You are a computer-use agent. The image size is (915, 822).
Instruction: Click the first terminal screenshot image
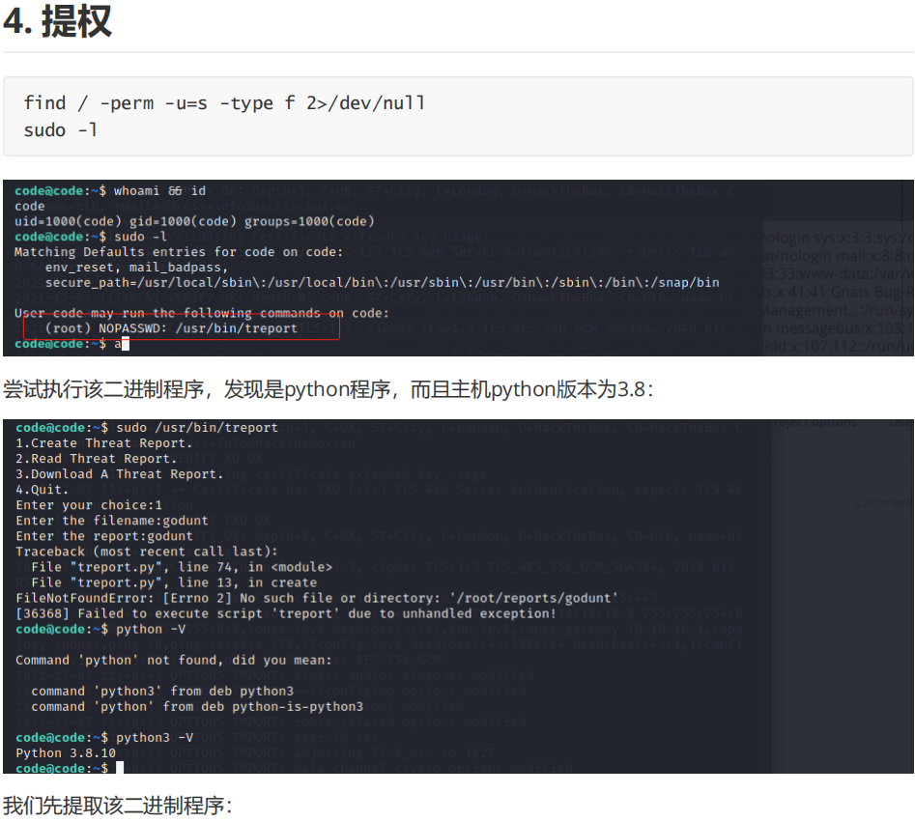click(x=458, y=268)
